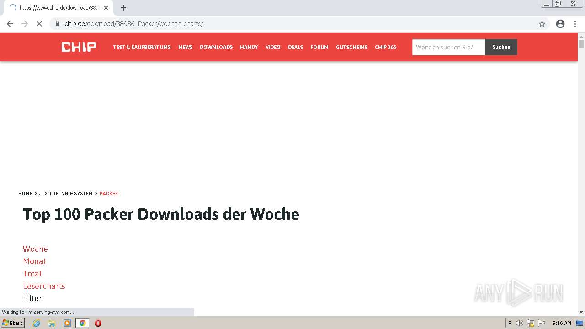The image size is (585, 329).
Task: Open the Windows Start menu
Action: 12,323
